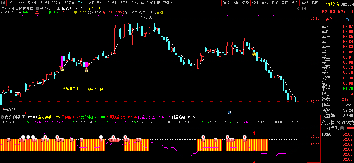This screenshot has height=163, width=354.
Task: Switch to 季线 quarterly chart
Action: 135,3
